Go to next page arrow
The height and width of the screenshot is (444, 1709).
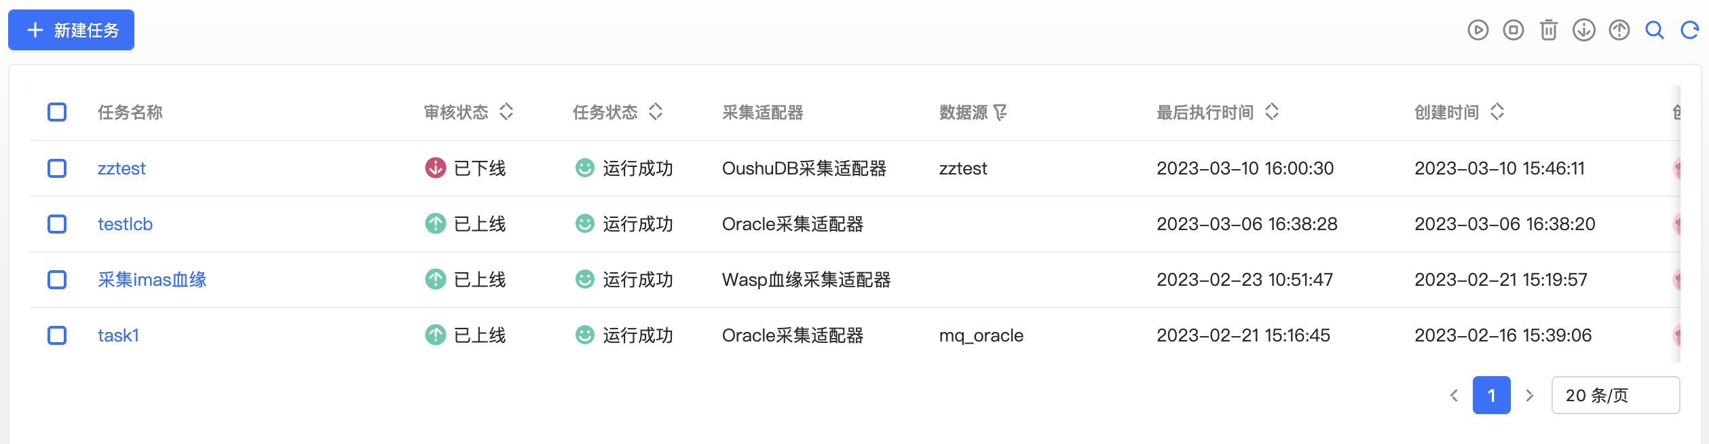click(x=1529, y=395)
